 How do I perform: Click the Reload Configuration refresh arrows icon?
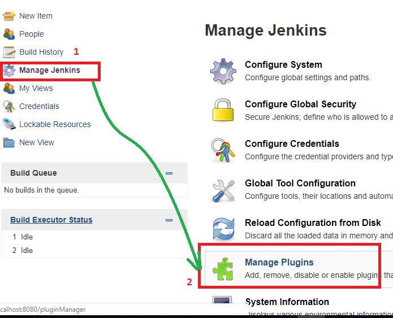click(223, 229)
